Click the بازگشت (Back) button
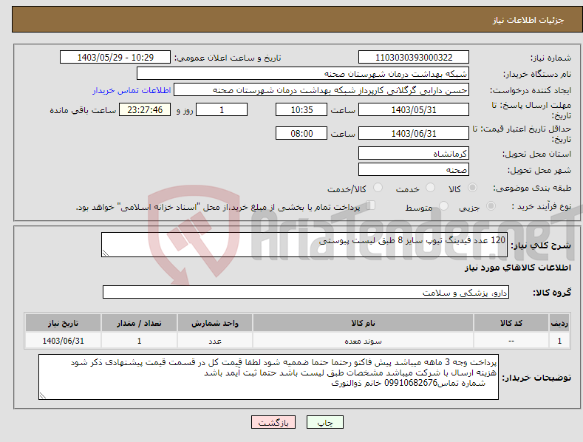Image resolution: width=583 pixels, height=442 pixels. pos(273,422)
